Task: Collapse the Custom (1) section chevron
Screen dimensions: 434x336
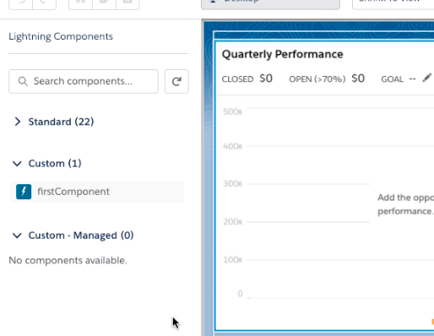Action: click(x=17, y=164)
